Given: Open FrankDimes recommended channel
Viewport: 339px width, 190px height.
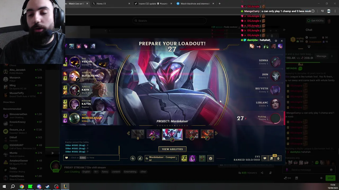Looking at the screenshot, I should tap(23, 177).
